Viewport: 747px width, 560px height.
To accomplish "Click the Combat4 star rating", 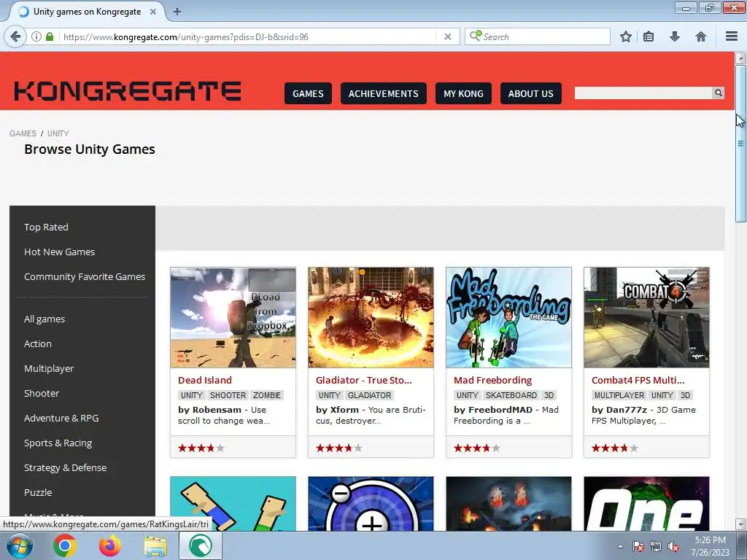I will 614,448.
